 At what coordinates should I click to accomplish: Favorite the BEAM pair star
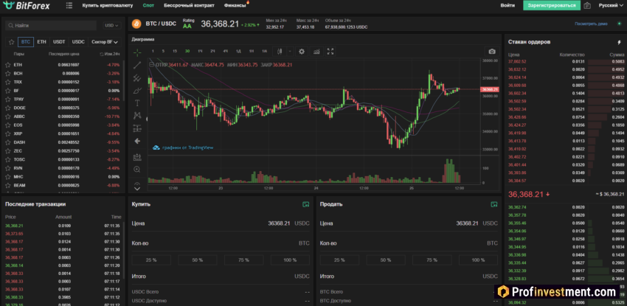pyautogui.click(x=7, y=185)
